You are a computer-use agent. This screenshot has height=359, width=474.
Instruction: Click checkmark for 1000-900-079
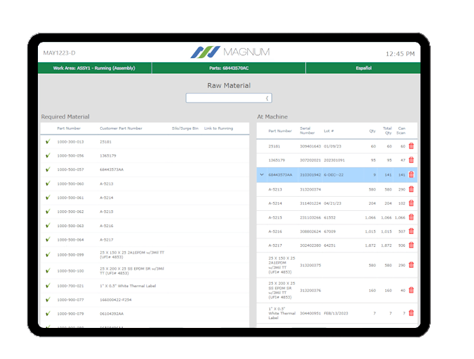click(48, 314)
